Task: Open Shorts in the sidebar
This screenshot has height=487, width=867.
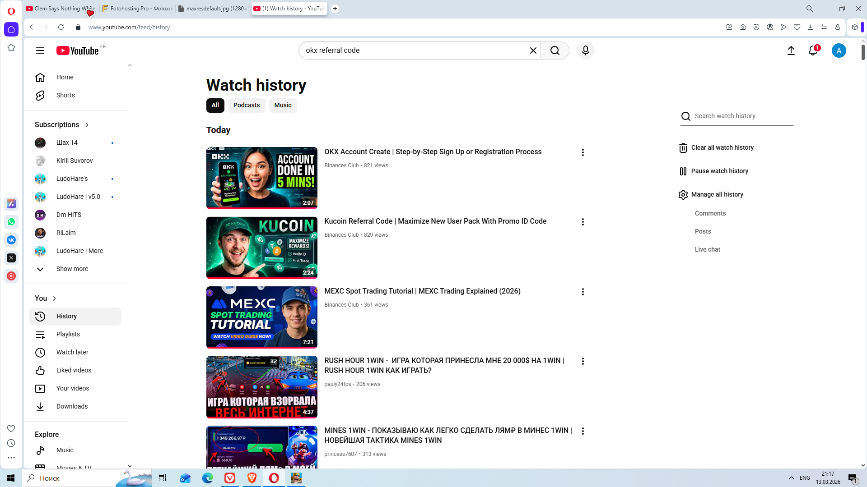Action: [x=65, y=95]
